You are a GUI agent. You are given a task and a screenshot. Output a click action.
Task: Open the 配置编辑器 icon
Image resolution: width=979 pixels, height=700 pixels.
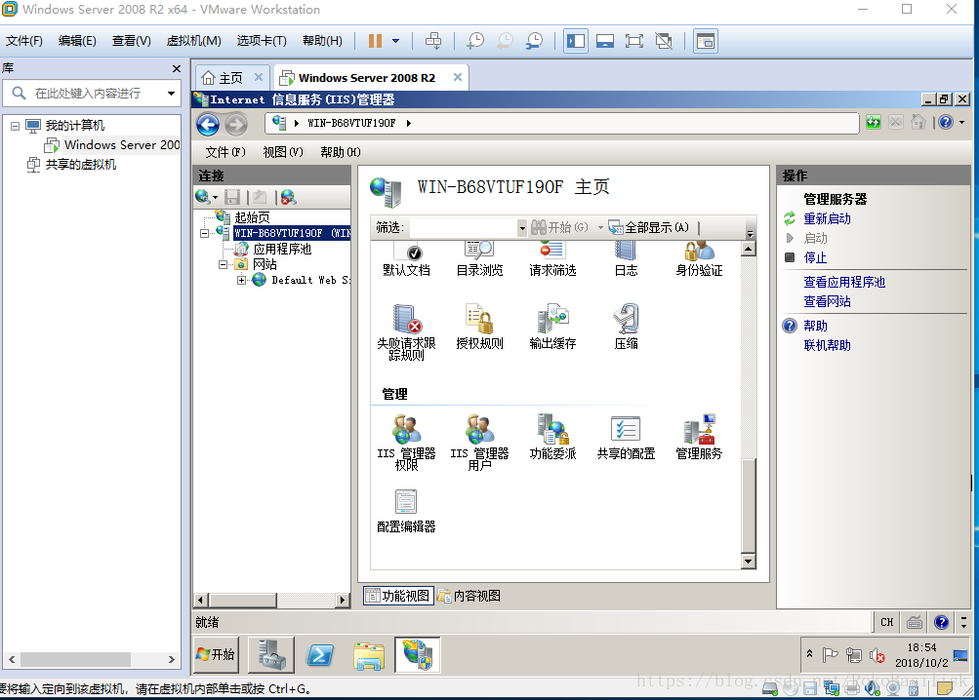(406, 510)
